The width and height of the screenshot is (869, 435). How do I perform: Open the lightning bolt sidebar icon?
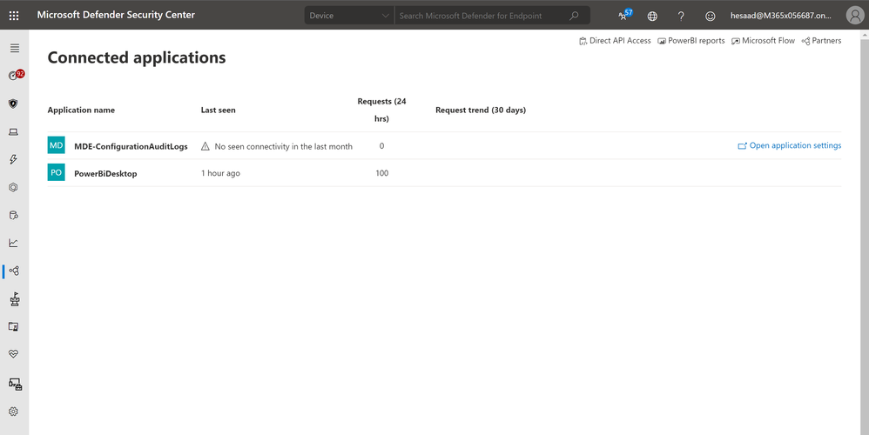point(14,159)
